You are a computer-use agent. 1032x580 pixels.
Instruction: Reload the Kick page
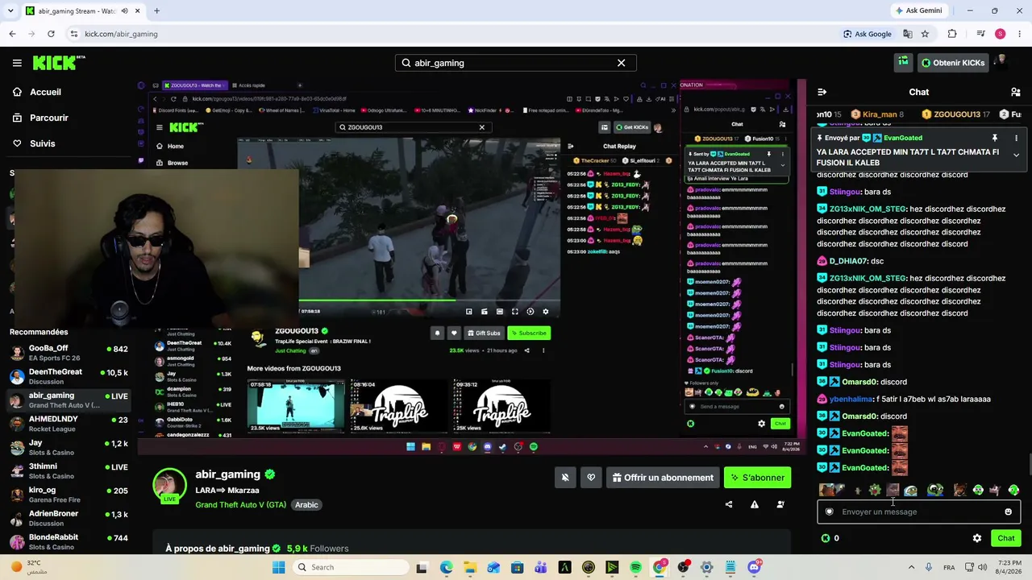(51, 34)
